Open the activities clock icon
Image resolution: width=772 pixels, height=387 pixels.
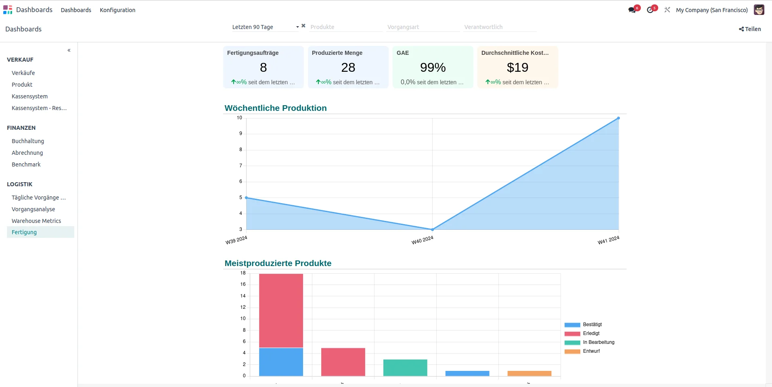point(650,10)
